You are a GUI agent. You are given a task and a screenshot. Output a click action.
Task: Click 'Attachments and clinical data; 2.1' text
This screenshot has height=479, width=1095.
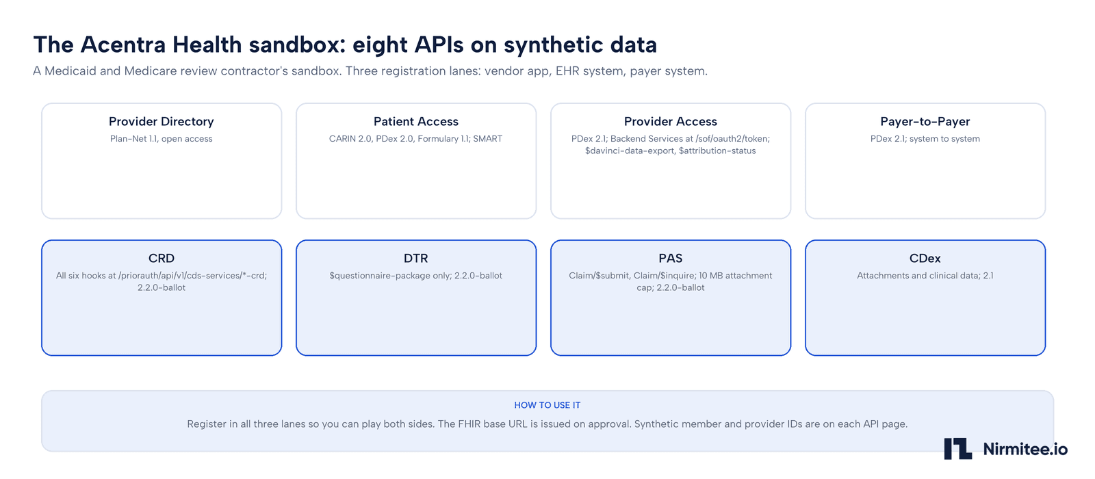[x=925, y=276]
